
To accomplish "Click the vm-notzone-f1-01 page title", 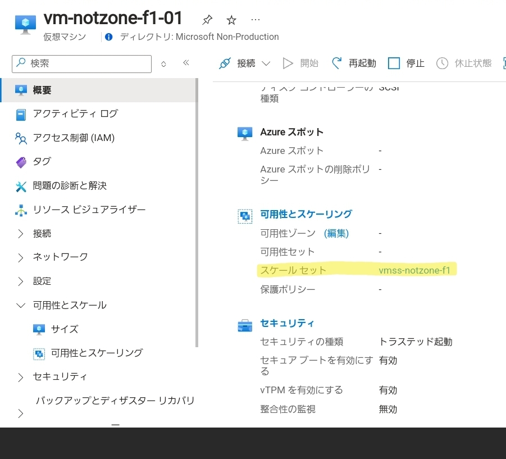I will (113, 18).
